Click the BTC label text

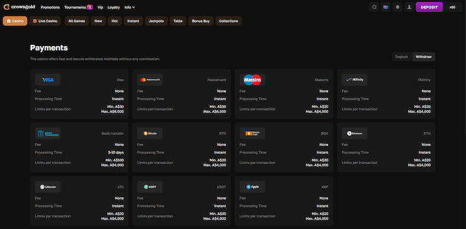point(222,133)
